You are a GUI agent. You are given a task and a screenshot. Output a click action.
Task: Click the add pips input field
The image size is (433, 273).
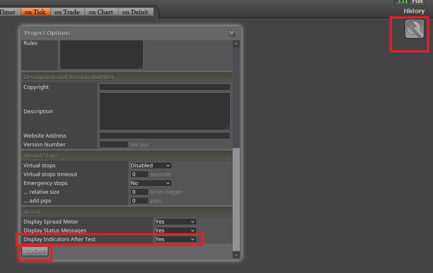[x=139, y=201]
